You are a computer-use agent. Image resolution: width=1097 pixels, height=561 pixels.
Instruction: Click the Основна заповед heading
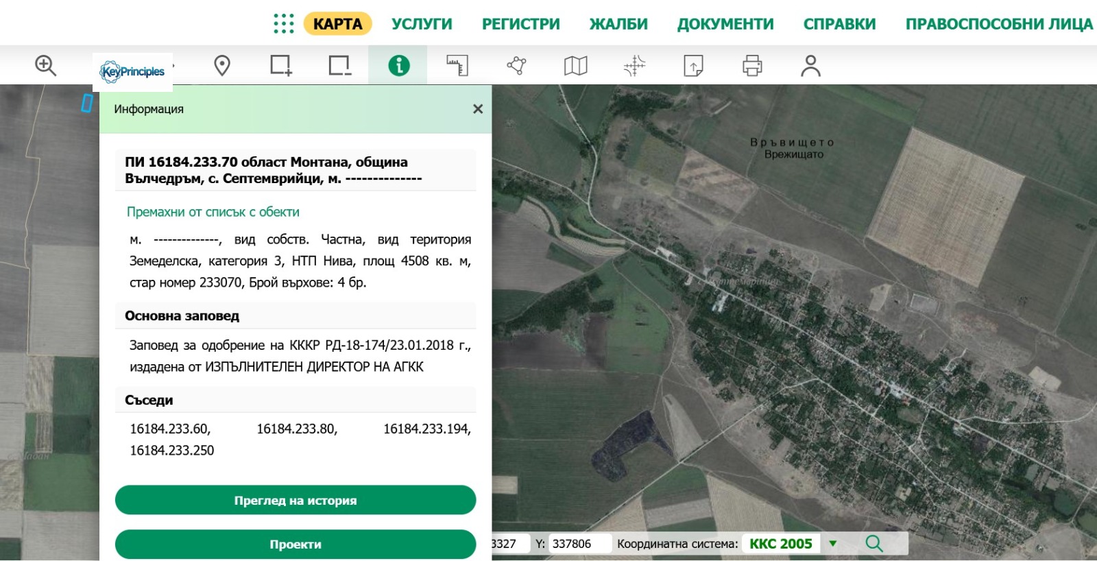(x=182, y=315)
